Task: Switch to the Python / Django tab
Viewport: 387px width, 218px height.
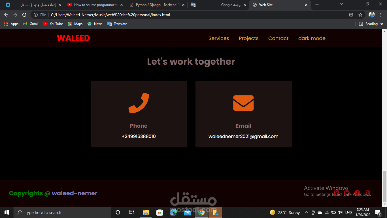Action: click(x=157, y=5)
